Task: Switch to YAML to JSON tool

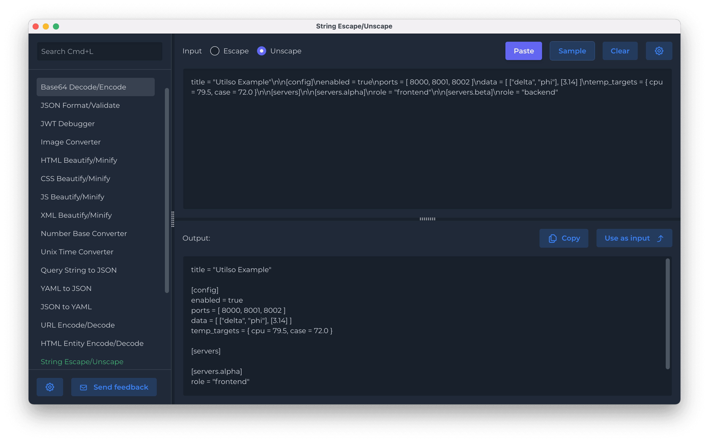Action: click(66, 289)
